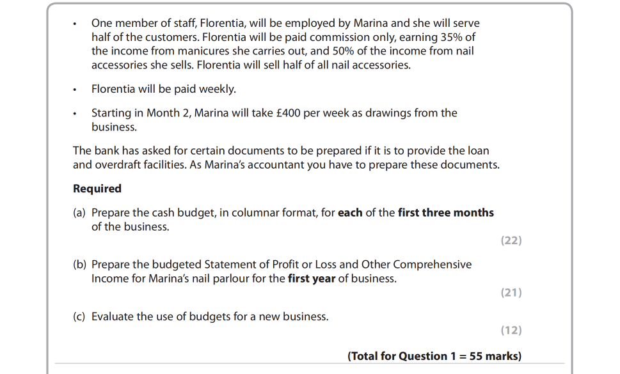
Task: Click the bold word 'each' in part (a)
Action: [x=350, y=212]
